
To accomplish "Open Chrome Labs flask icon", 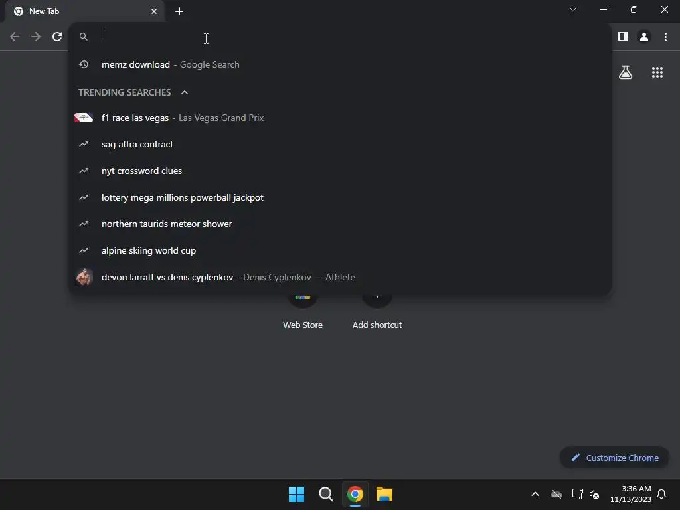I will pyautogui.click(x=626, y=72).
